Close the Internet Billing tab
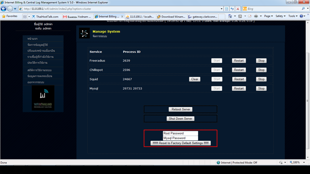The image size is (310, 174). click(122, 17)
